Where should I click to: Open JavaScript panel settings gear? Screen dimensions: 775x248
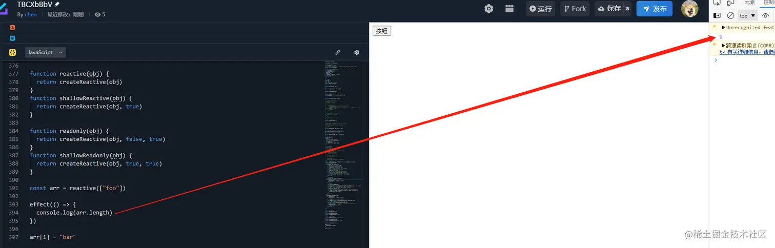pos(357,52)
